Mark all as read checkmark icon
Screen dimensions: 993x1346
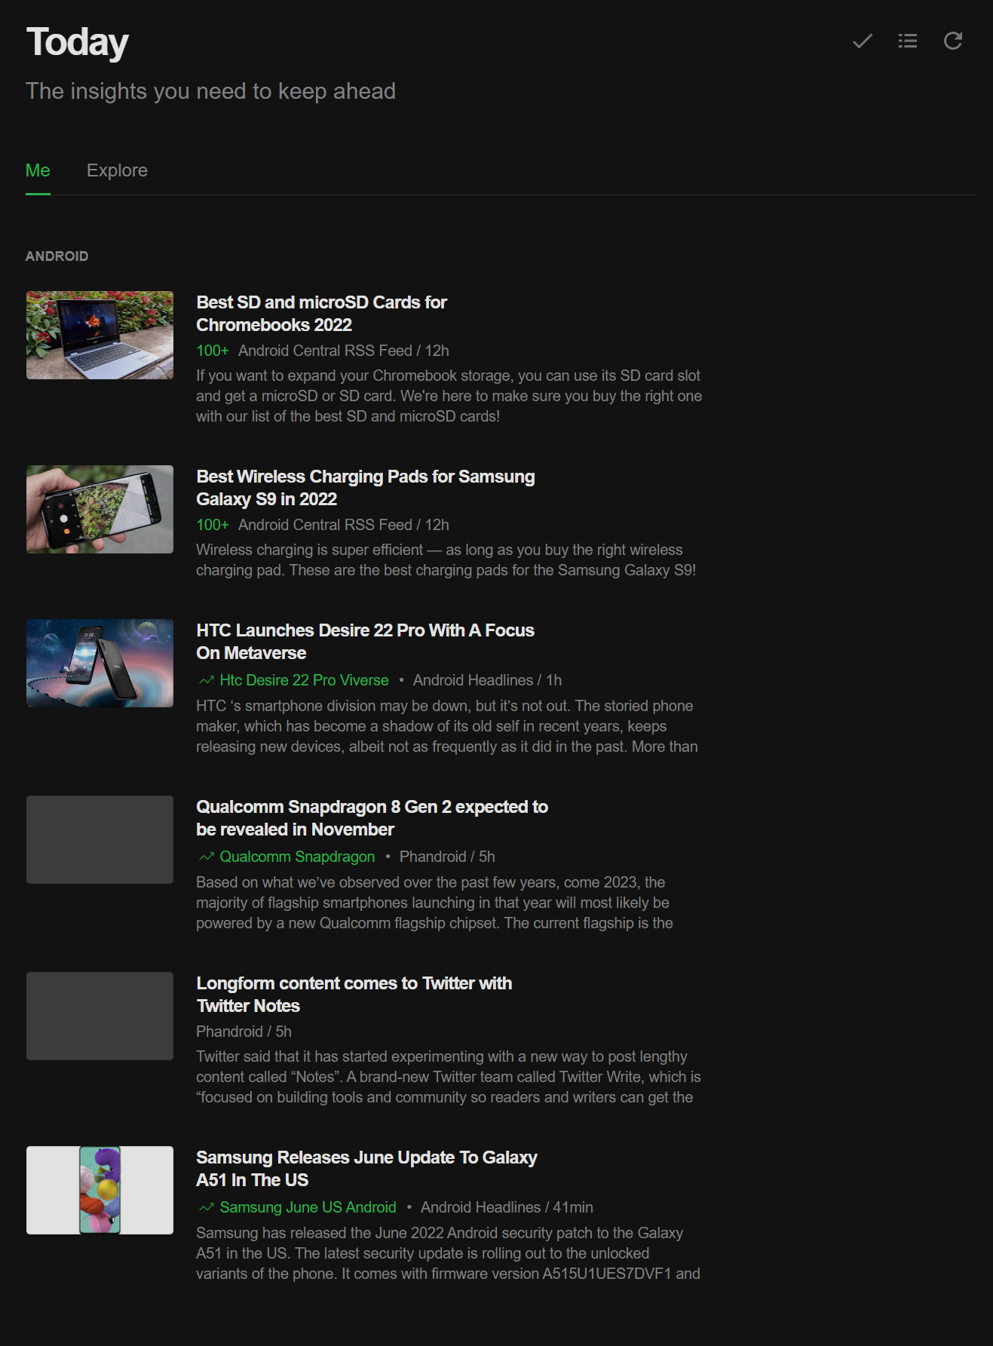click(863, 41)
